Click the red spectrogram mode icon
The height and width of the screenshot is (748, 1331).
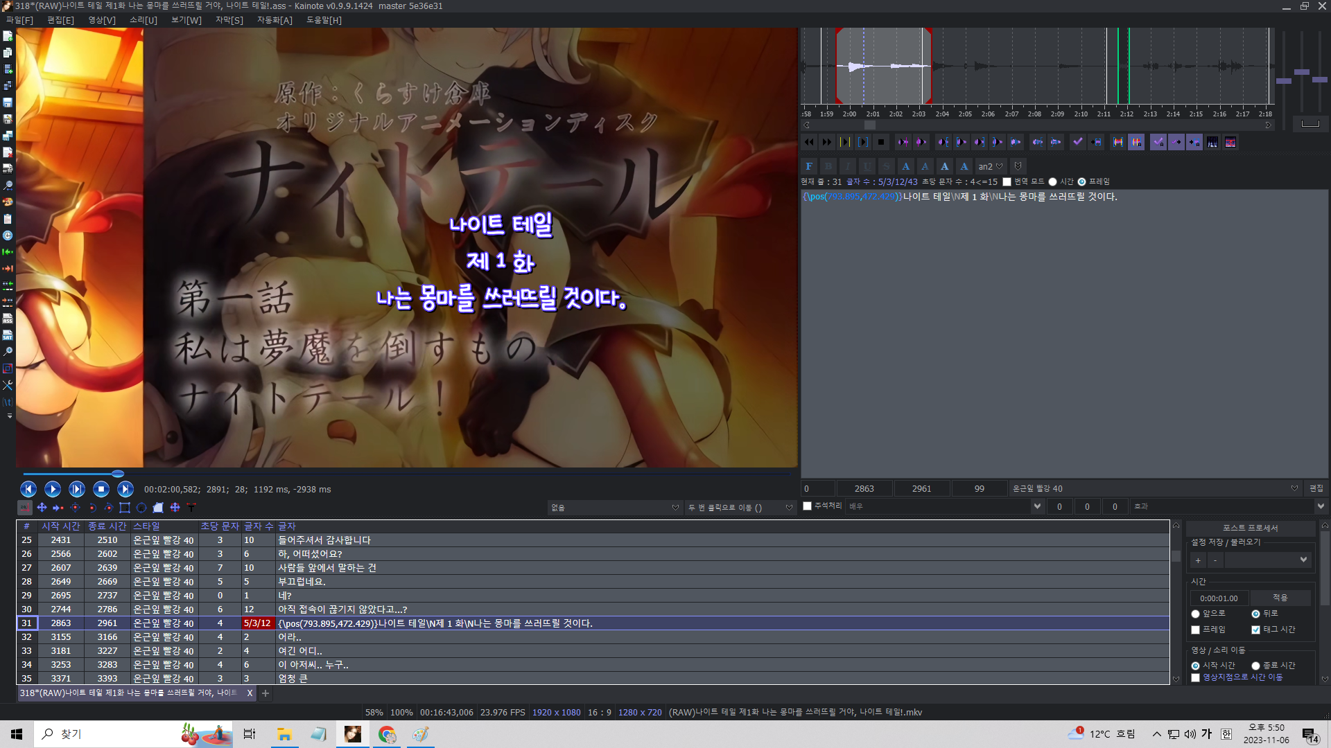[x=1230, y=142]
